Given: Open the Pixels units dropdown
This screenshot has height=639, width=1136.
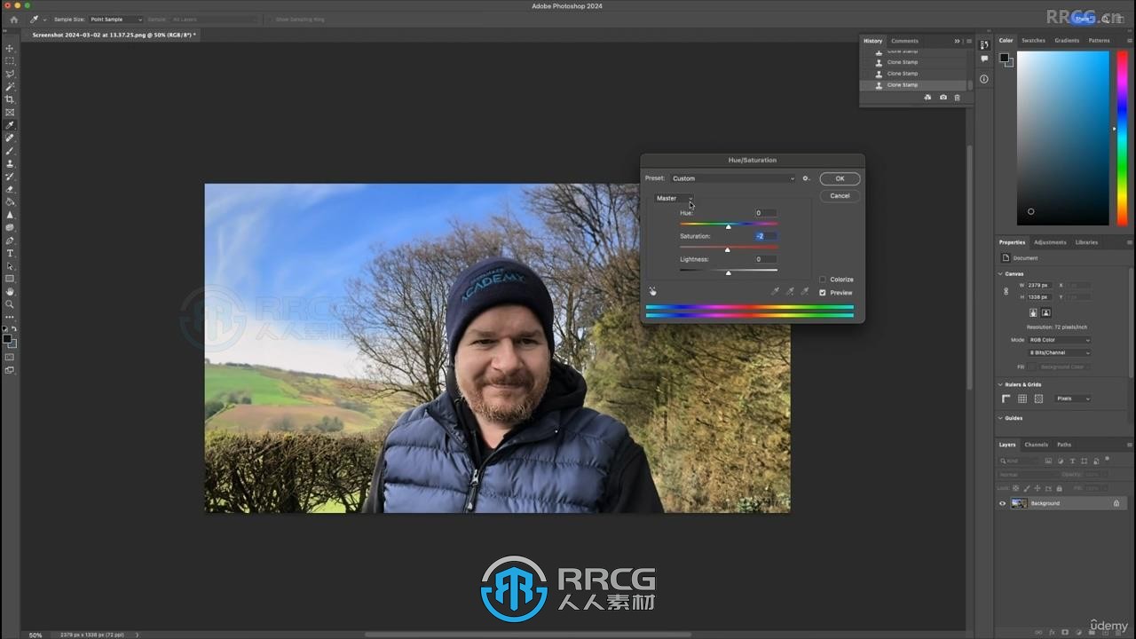Looking at the screenshot, I should [x=1073, y=398].
